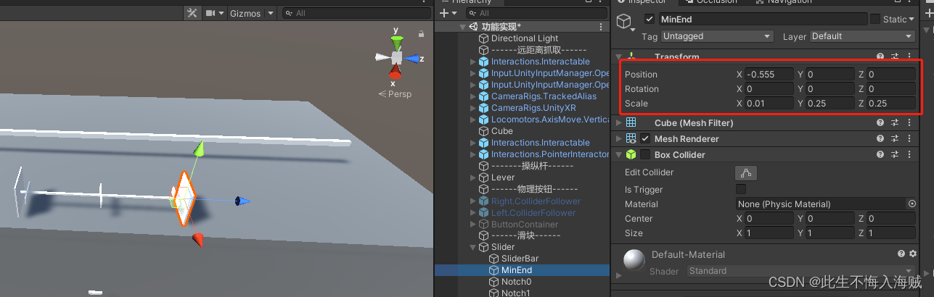Open Box Collider help icon
This screenshot has height=297, width=934.
(x=880, y=155)
